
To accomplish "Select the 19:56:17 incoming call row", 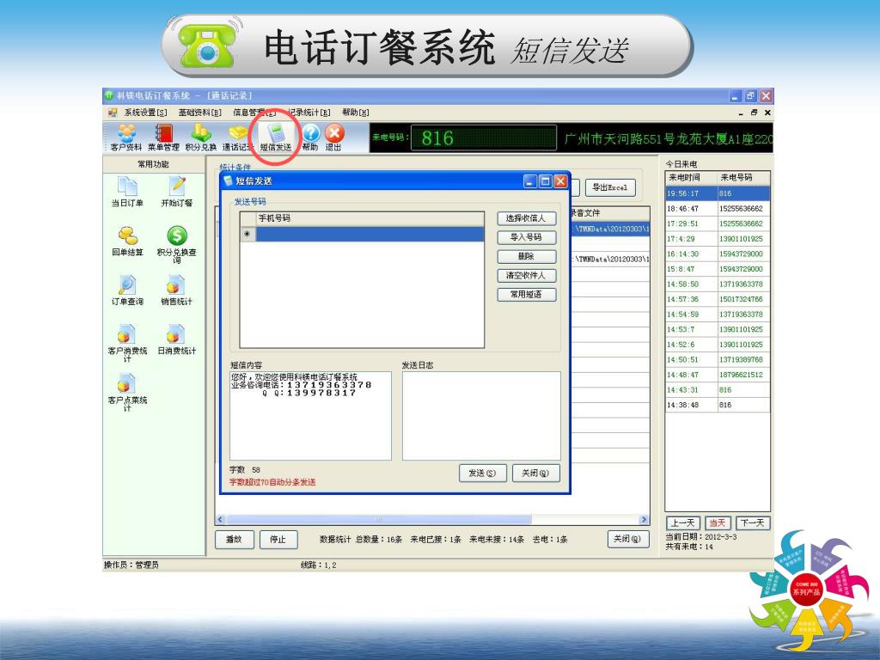I will tap(718, 193).
